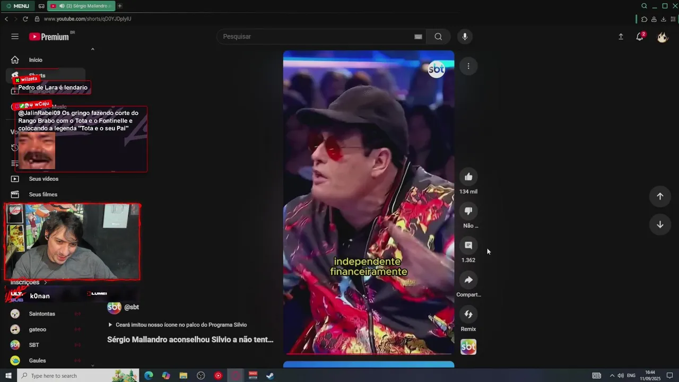The width and height of the screenshot is (679, 382).
Task: Expand the Inscrições section chevron
Action: point(46,283)
